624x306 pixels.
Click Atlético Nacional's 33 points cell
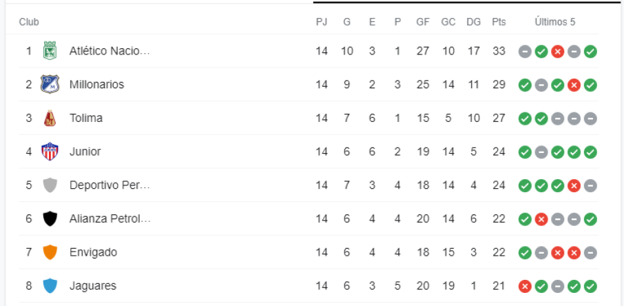click(499, 51)
